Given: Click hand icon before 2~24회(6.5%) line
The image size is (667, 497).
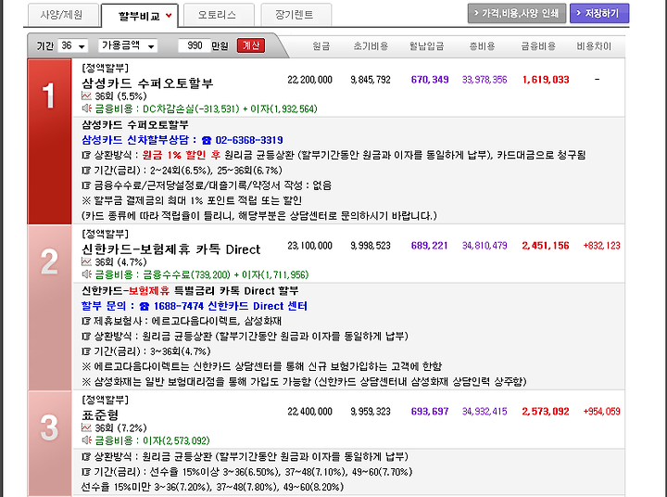Looking at the screenshot, I should tap(86, 171).
